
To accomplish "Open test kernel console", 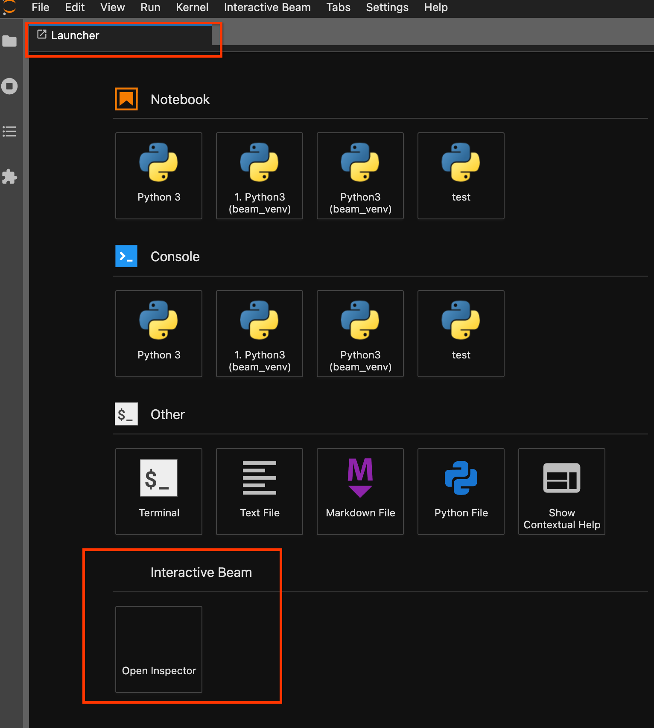I will (461, 334).
